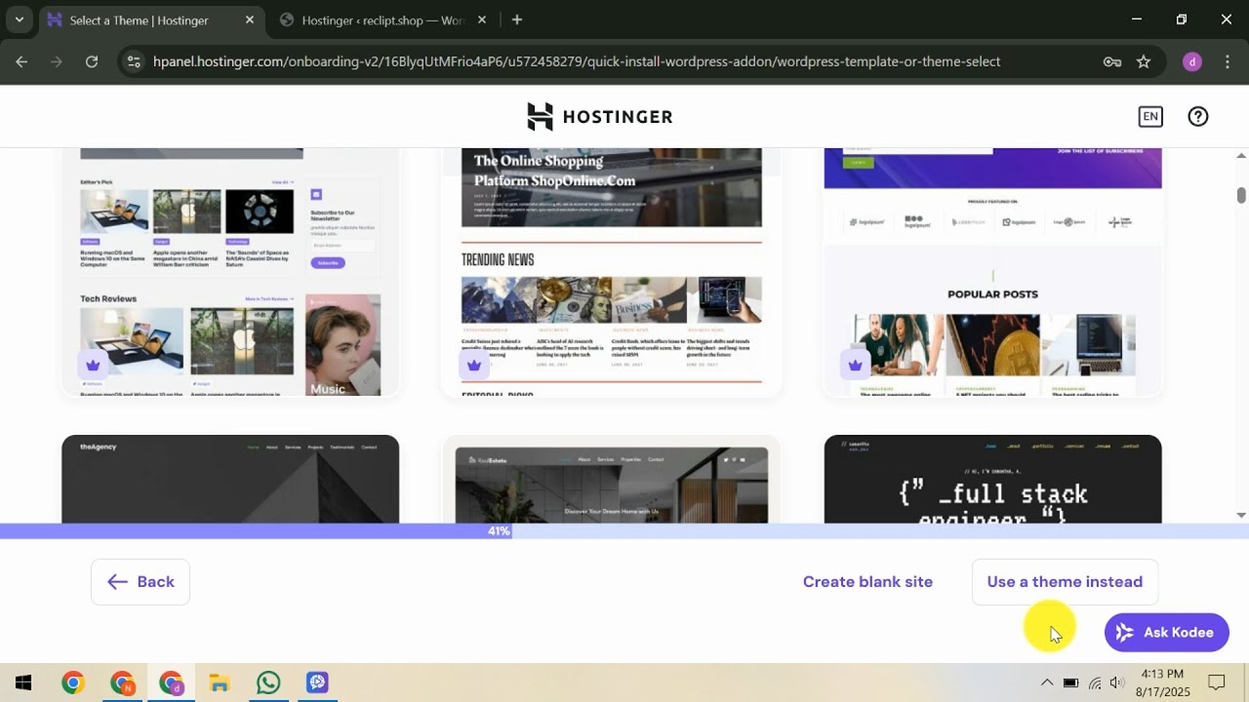1249x702 pixels.
Task: Click the address bar URL
Action: pyautogui.click(x=577, y=61)
